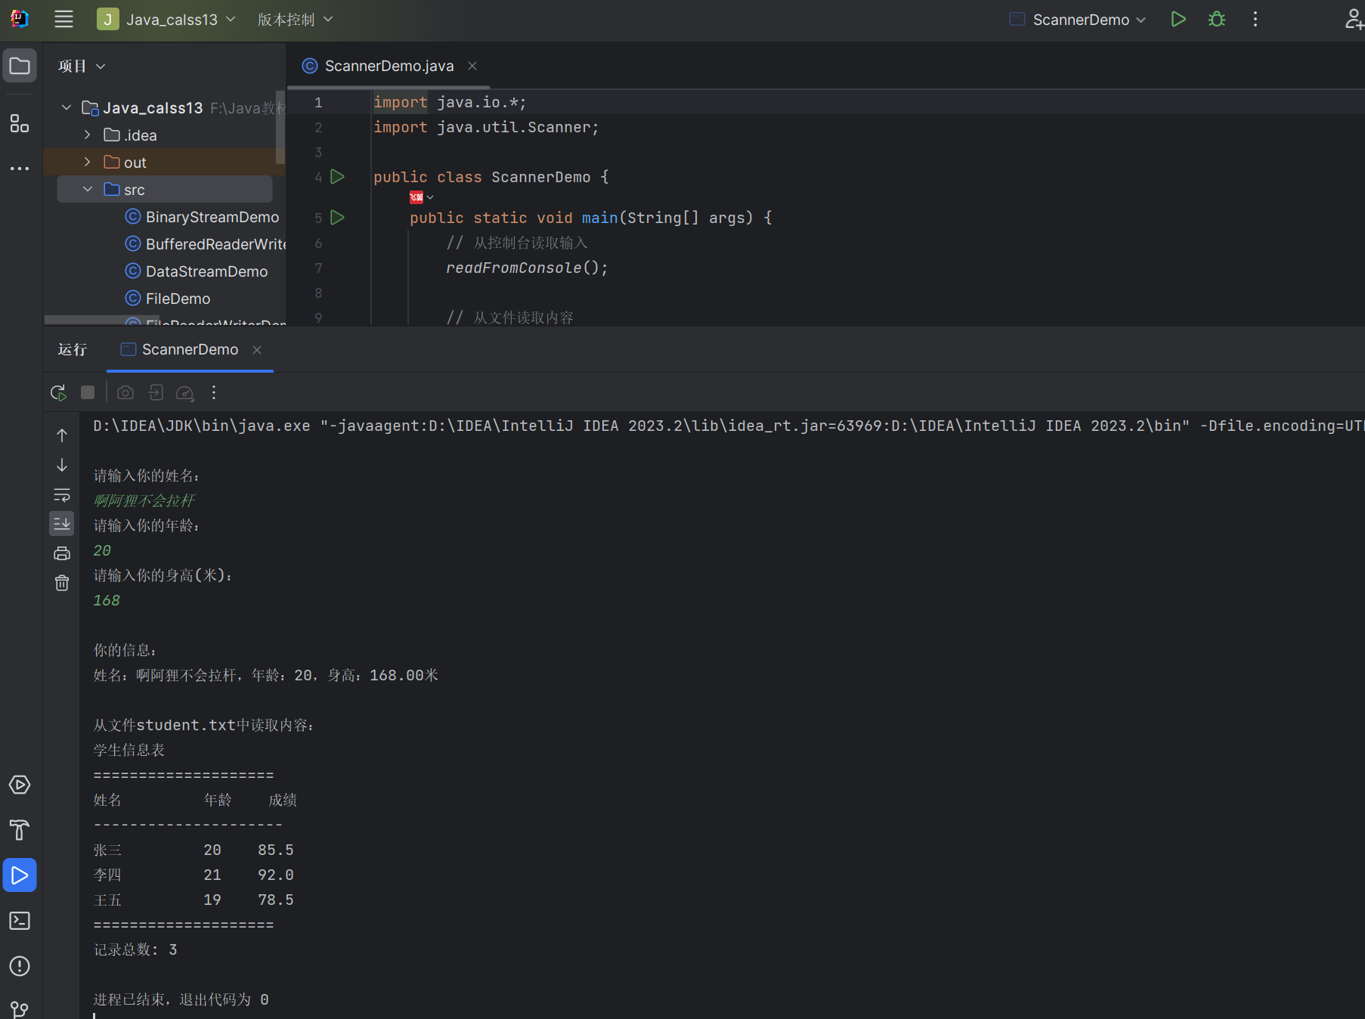Screen dimensions: 1365x1019
Task: Toggle soft-wrap in console output
Action: click(x=62, y=495)
